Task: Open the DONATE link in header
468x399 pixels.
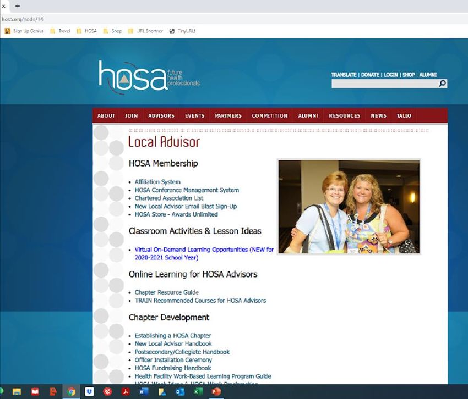Action: click(x=370, y=75)
